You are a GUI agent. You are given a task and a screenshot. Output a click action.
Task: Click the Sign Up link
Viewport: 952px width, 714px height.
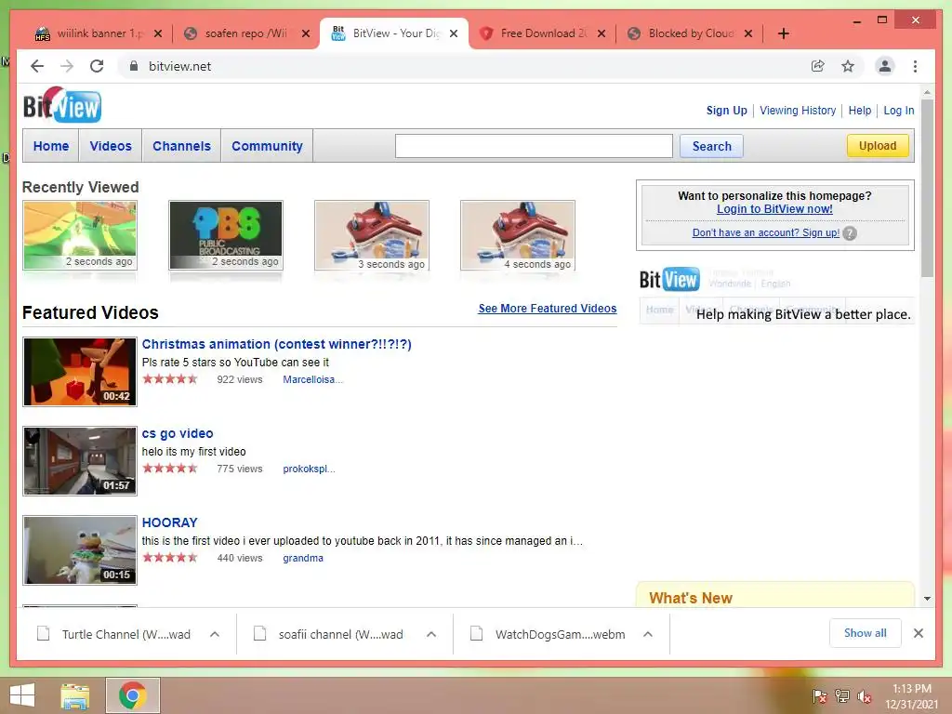tap(726, 111)
